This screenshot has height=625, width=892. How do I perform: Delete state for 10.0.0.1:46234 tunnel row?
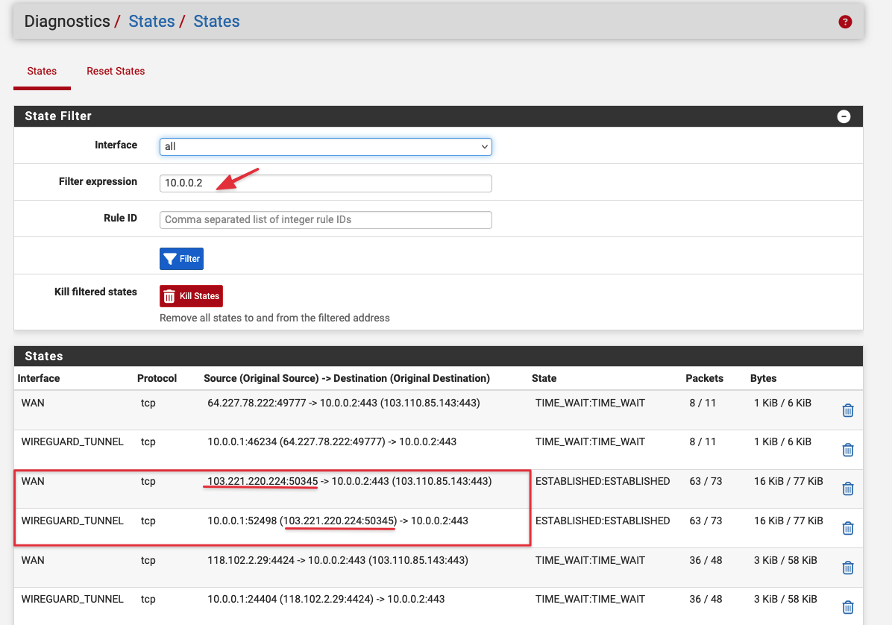[847, 450]
